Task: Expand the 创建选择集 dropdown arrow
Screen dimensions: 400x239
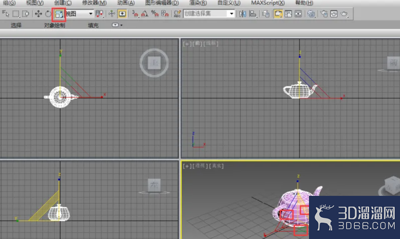Action: click(231, 14)
